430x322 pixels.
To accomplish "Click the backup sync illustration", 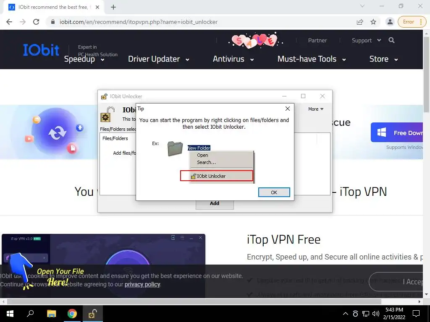I will 56,131.
